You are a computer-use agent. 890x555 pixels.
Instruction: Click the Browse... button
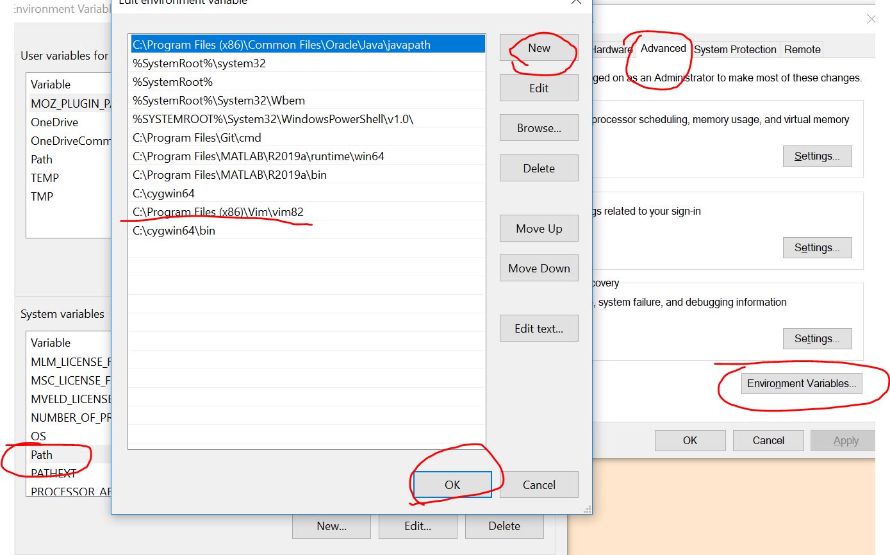539,128
